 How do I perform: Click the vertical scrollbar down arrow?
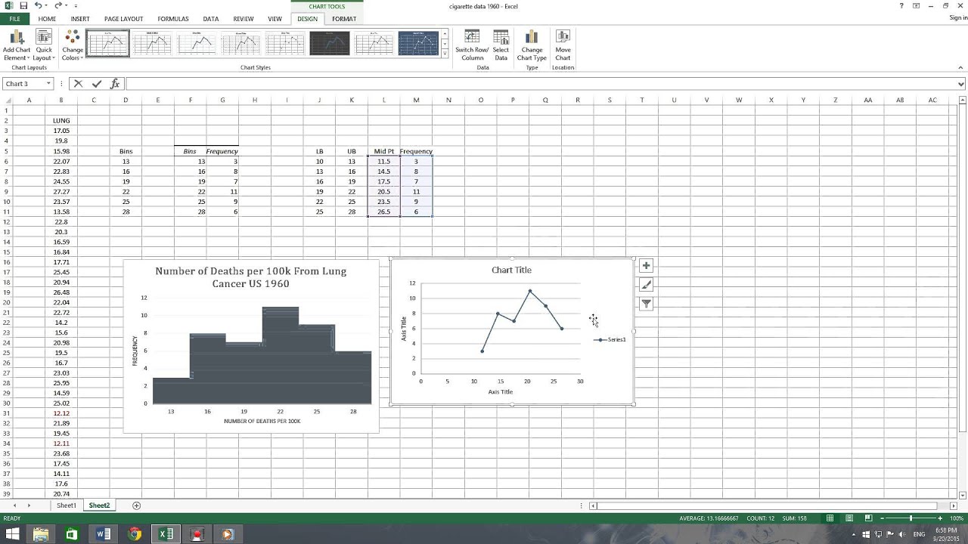coord(963,494)
